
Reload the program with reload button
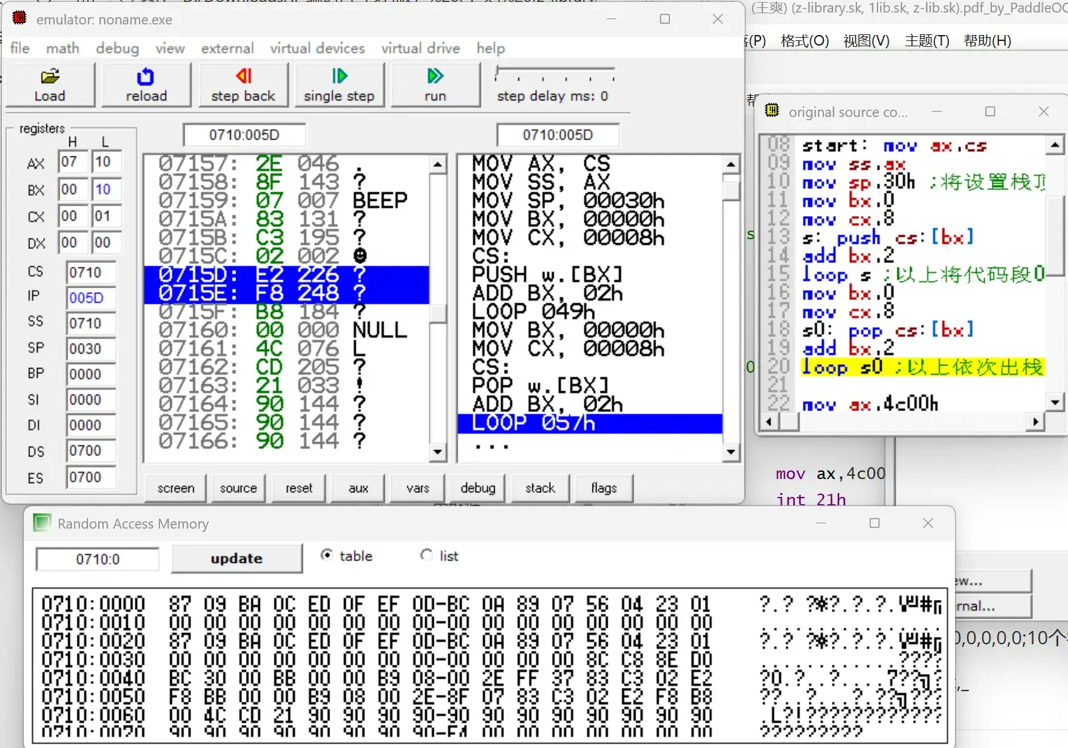pyautogui.click(x=146, y=85)
